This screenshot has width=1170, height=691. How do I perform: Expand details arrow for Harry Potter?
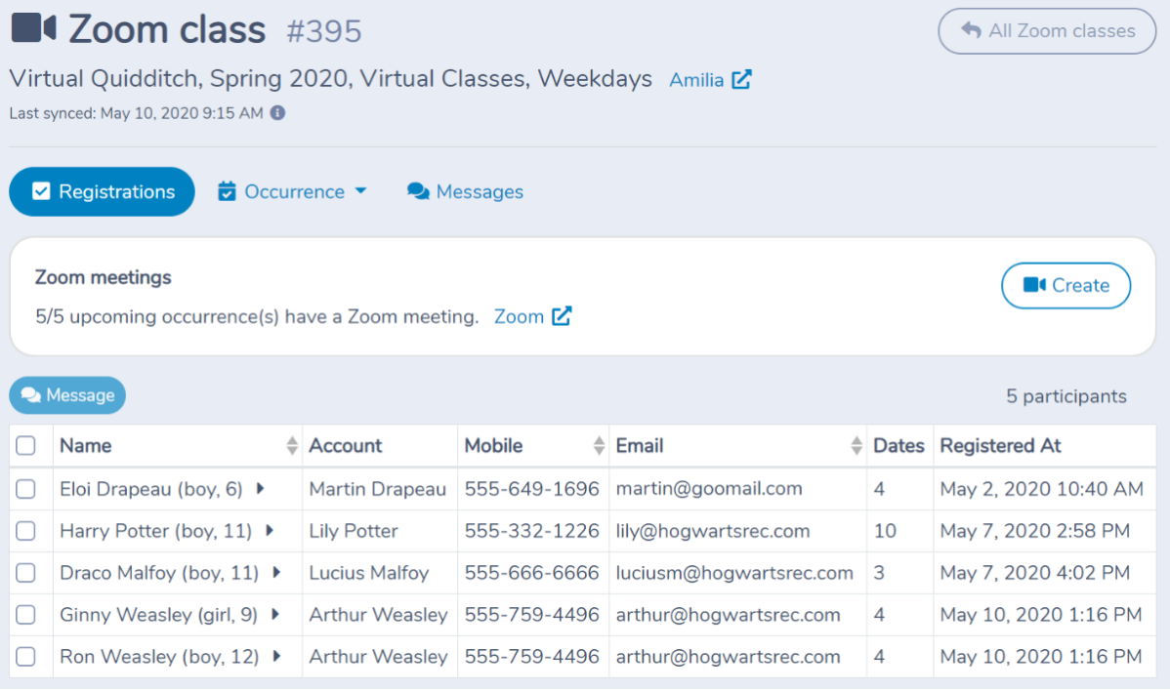coord(271,531)
